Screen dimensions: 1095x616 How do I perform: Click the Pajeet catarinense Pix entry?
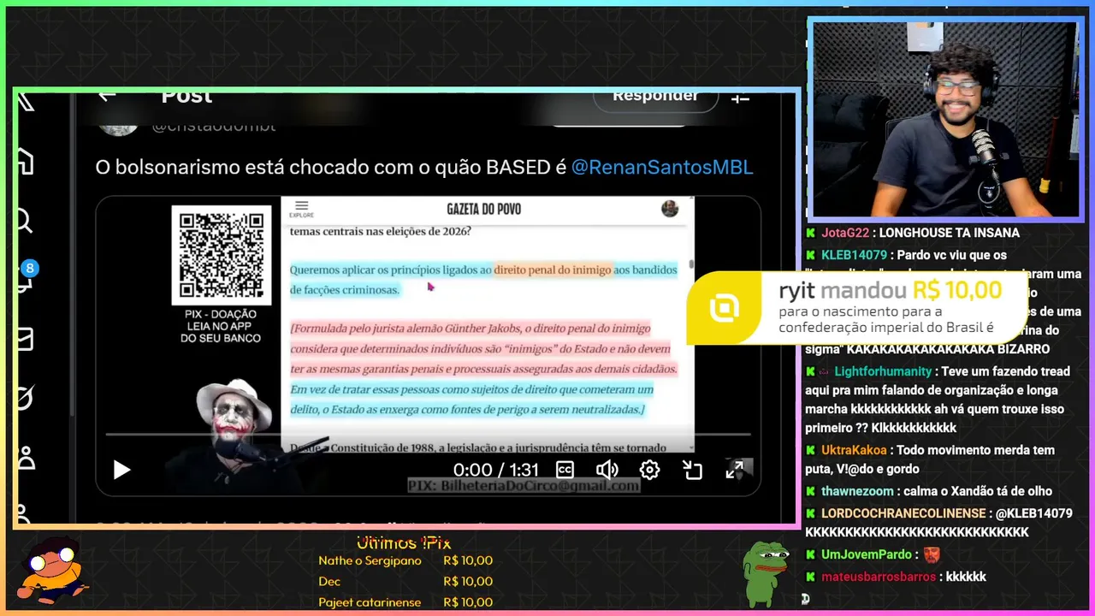pyautogui.click(x=405, y=602)
